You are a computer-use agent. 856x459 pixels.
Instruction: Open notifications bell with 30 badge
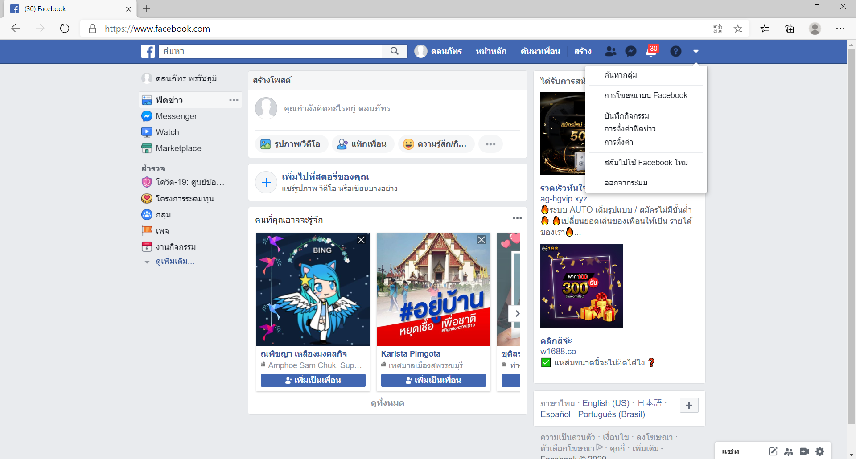coord(651,51)
